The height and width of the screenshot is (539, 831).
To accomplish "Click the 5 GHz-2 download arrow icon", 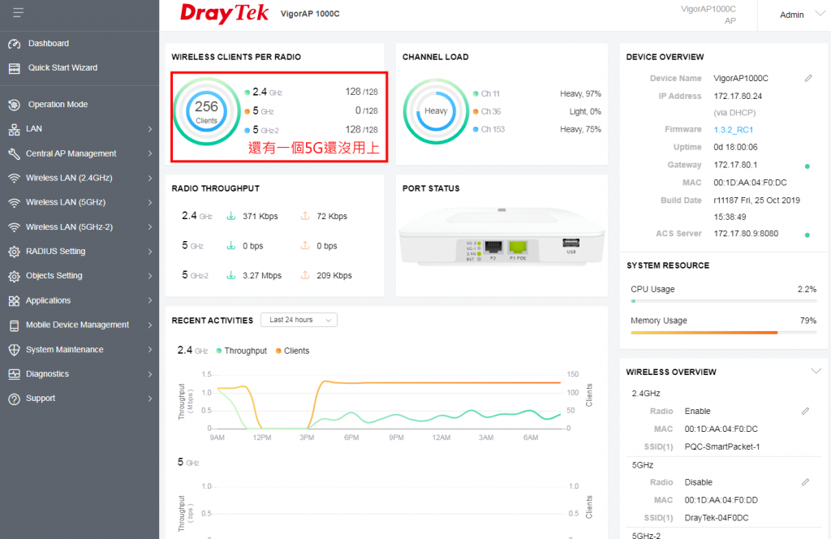I will (x=231, y=276).
